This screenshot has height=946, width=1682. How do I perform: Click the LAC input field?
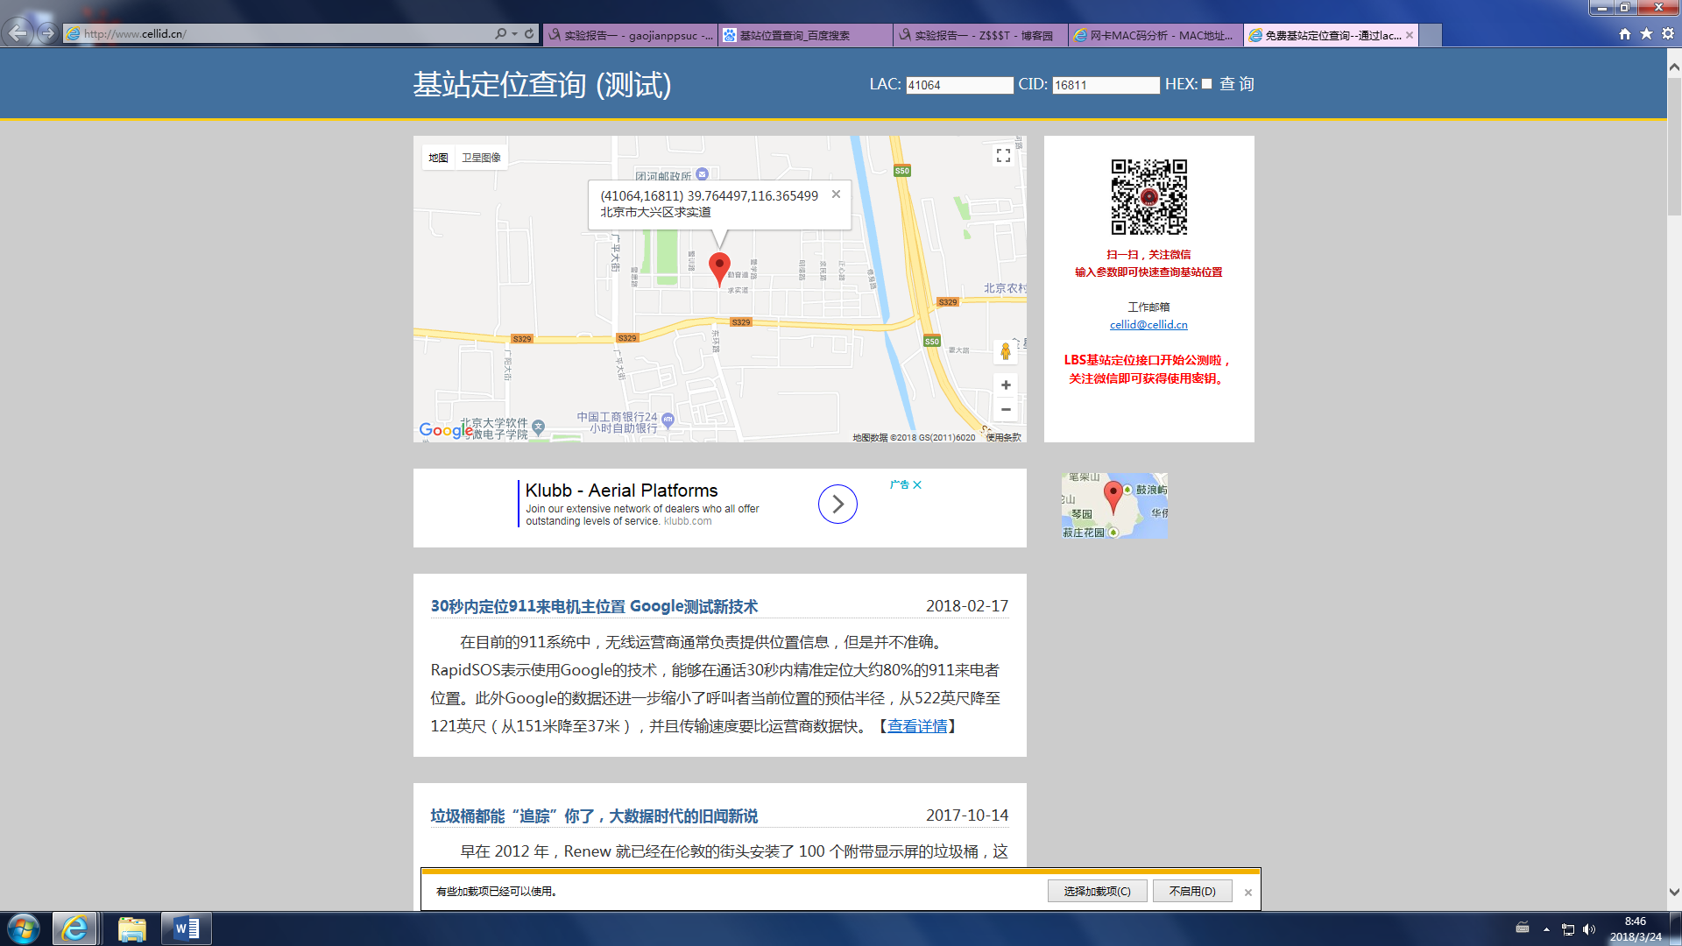click(958, 85)
